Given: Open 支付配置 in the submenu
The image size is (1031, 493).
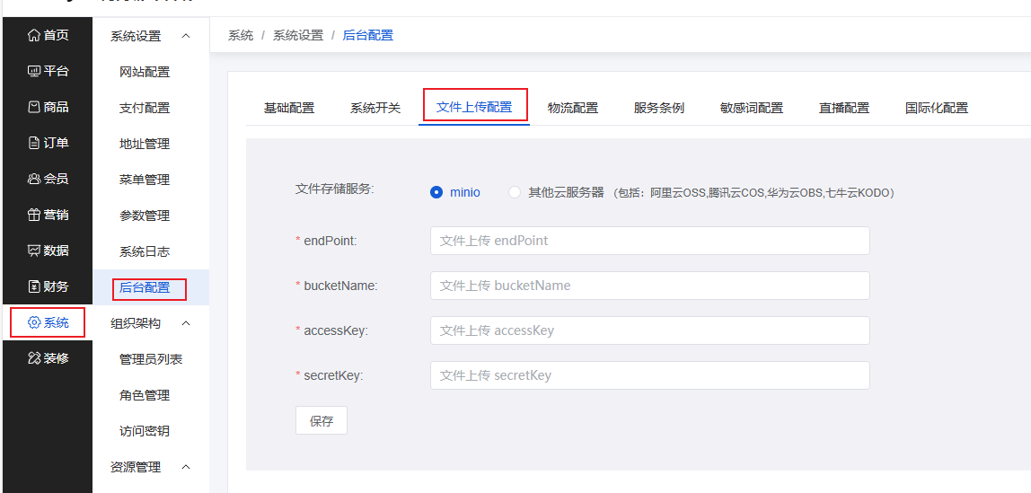Looking at the screenshot, I should tap(145, 108).
